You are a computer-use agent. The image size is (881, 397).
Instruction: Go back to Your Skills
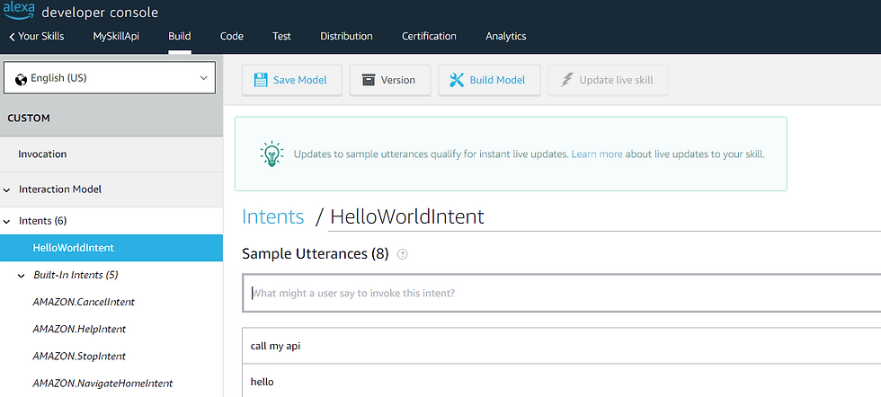[x=37, y=36]
